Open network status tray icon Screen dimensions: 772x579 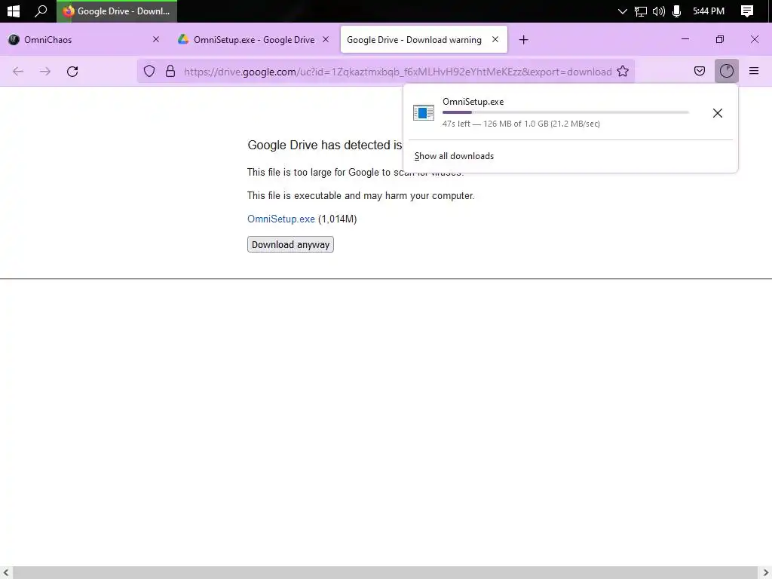click(640, 11)
